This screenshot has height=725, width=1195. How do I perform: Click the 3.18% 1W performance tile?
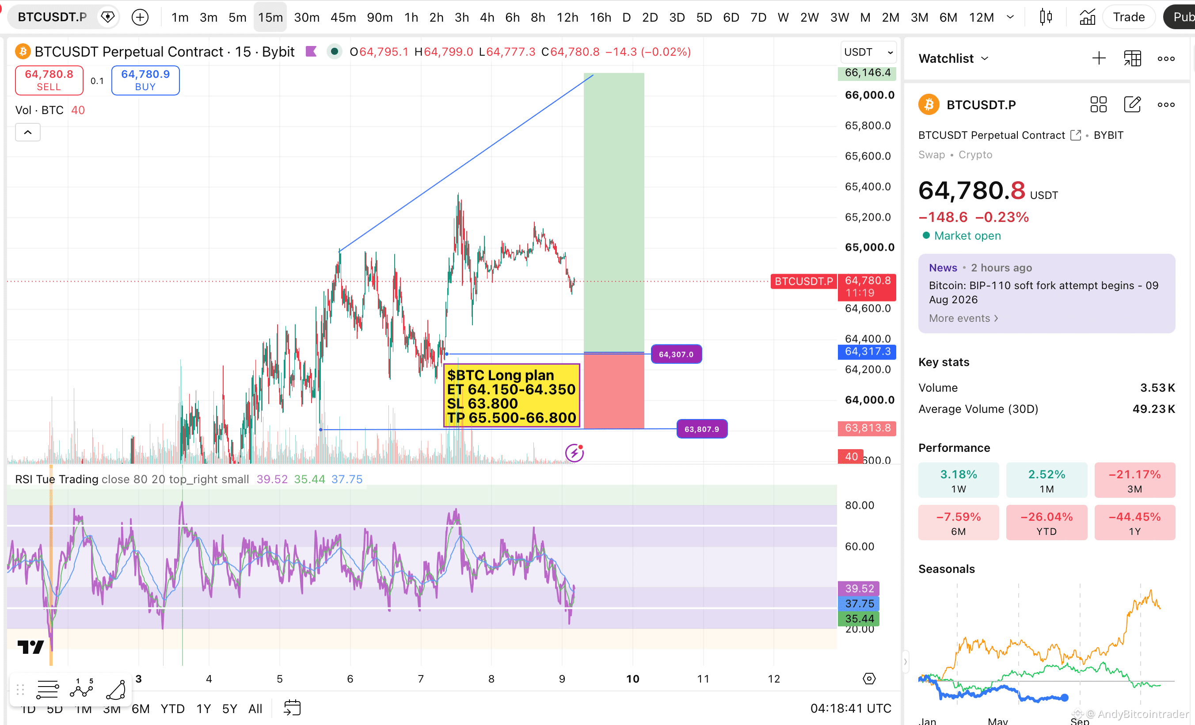pos(958,481)
